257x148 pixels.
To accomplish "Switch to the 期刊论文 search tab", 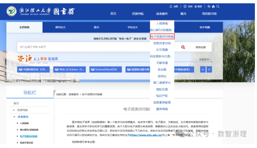I will click(x=60, y=27).
